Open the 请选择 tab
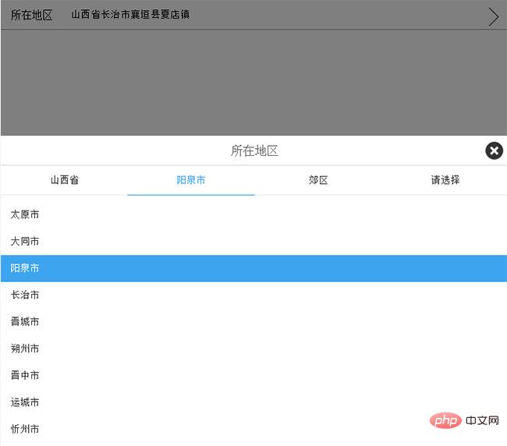This screenshot has width=507, height=446. (445, 180)
